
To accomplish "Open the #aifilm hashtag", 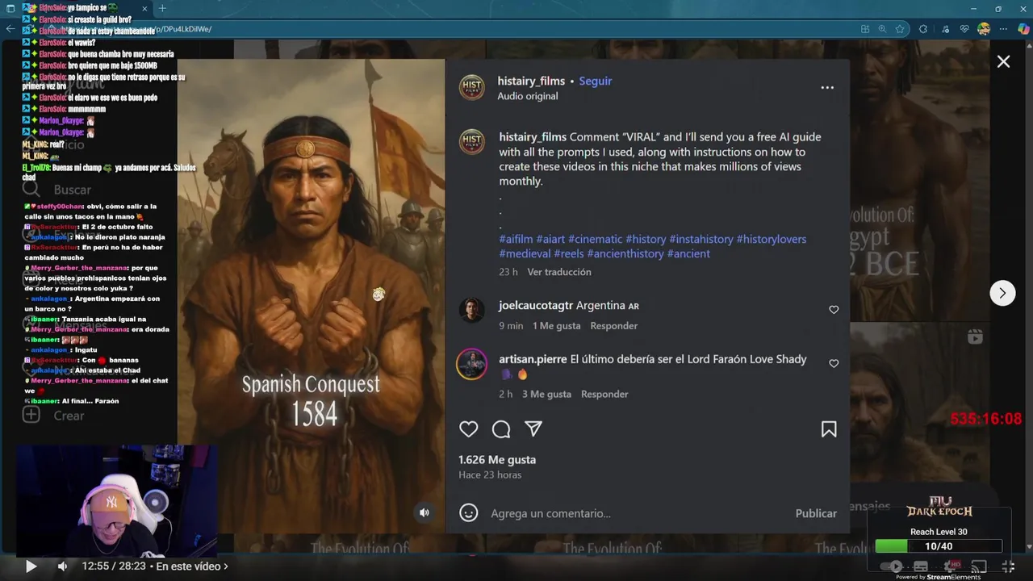I will [x=516, y=239].
